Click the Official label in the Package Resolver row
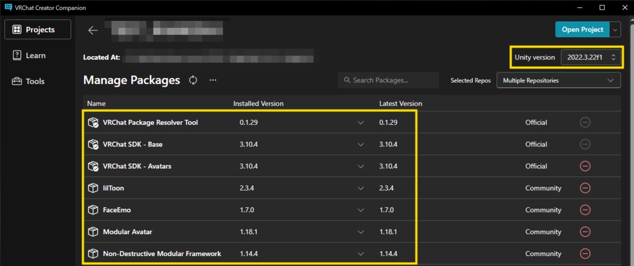The image size is (634, 266). pos(536,122)
